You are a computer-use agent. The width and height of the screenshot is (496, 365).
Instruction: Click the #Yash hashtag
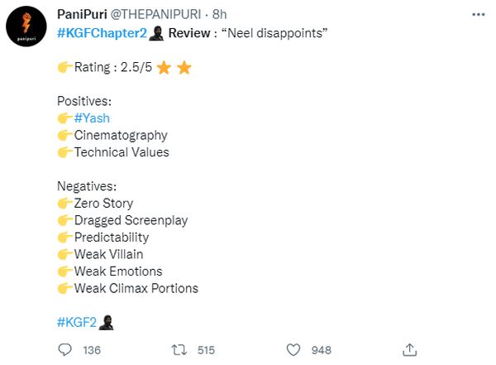coord(92,118)
